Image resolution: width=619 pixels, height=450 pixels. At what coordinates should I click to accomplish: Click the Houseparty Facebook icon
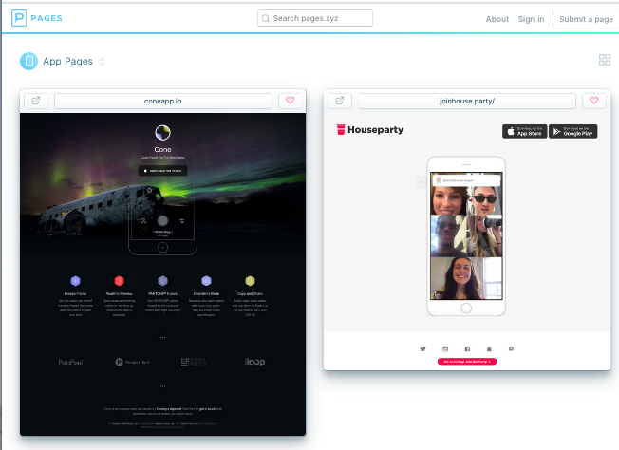coord(467,348)
